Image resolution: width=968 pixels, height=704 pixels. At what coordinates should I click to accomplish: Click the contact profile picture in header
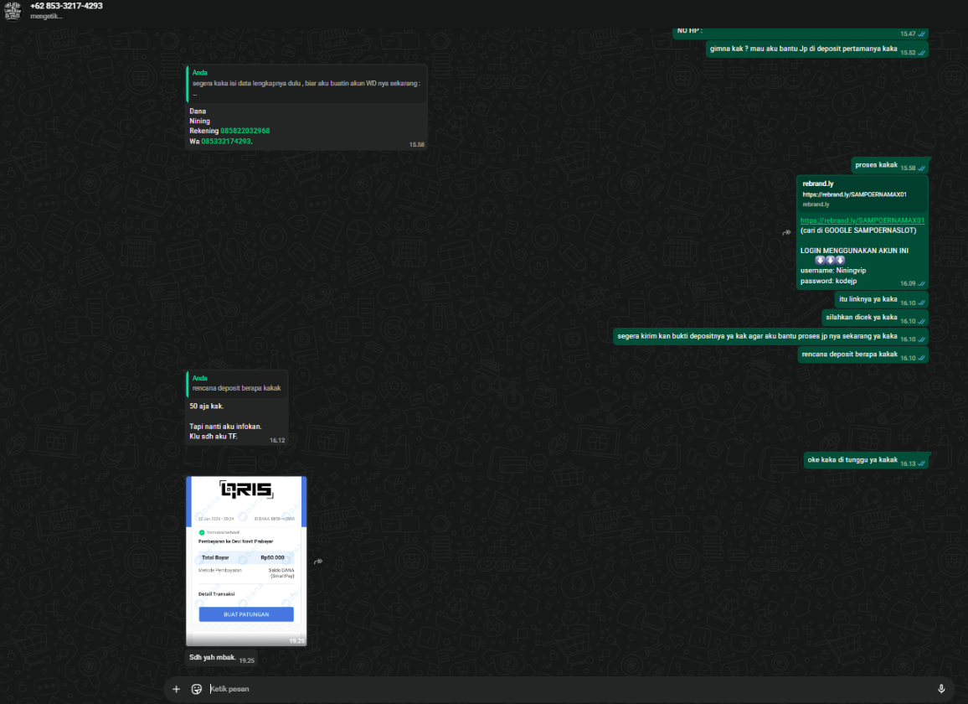13,10
